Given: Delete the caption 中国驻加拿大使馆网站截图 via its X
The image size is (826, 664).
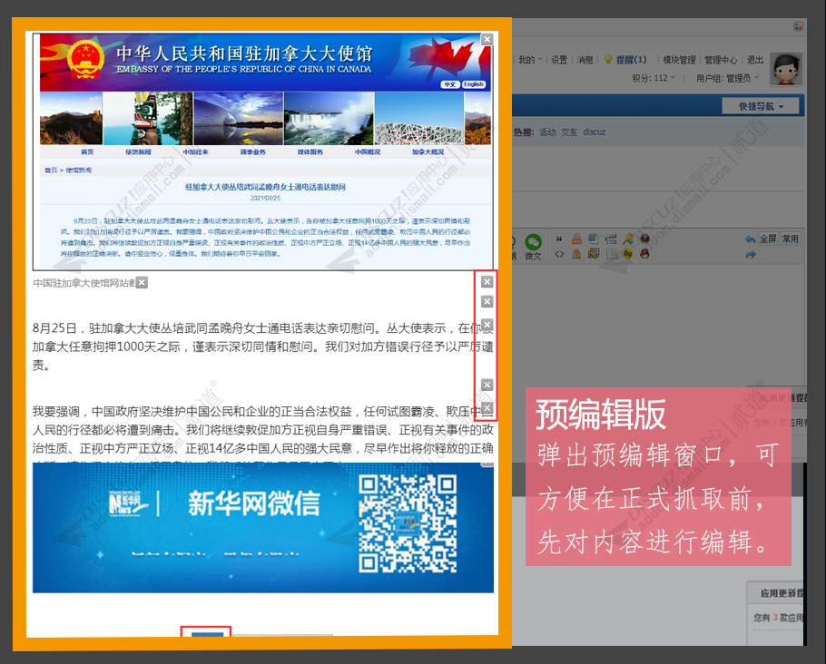Looking at the screenshot, I should (142, 283).
